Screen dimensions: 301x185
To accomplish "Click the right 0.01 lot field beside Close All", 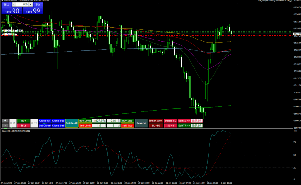I will point(34,123).
